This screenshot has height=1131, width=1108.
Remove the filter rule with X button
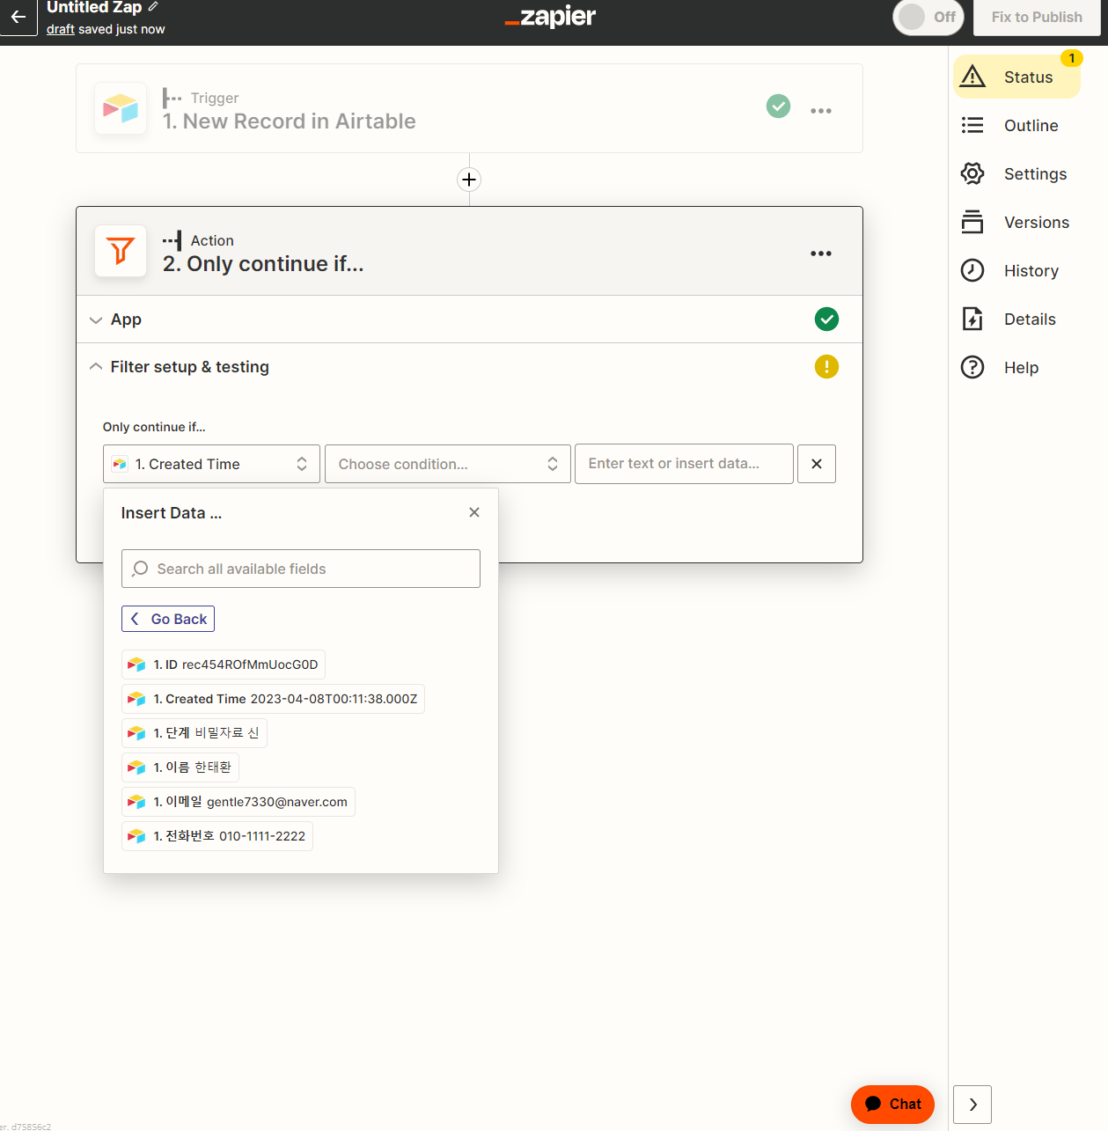click(x=817, y=464)
